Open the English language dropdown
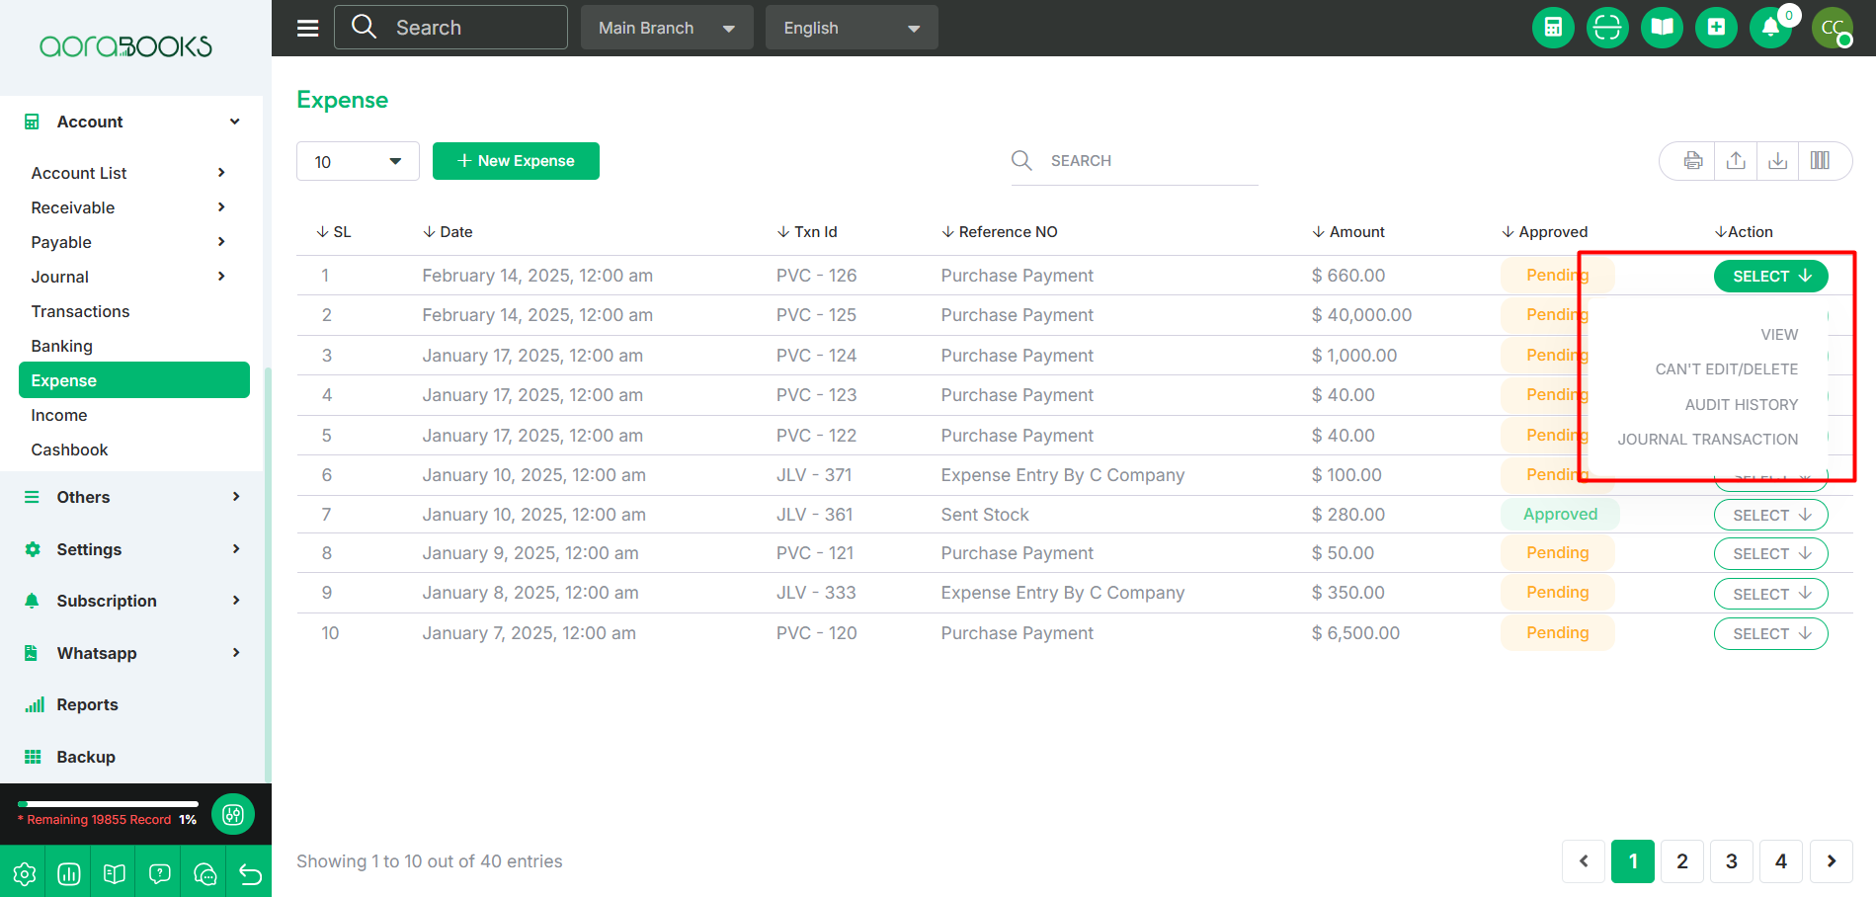The width and height of the screenshot is (1876, 897). (x=852, y=28)
